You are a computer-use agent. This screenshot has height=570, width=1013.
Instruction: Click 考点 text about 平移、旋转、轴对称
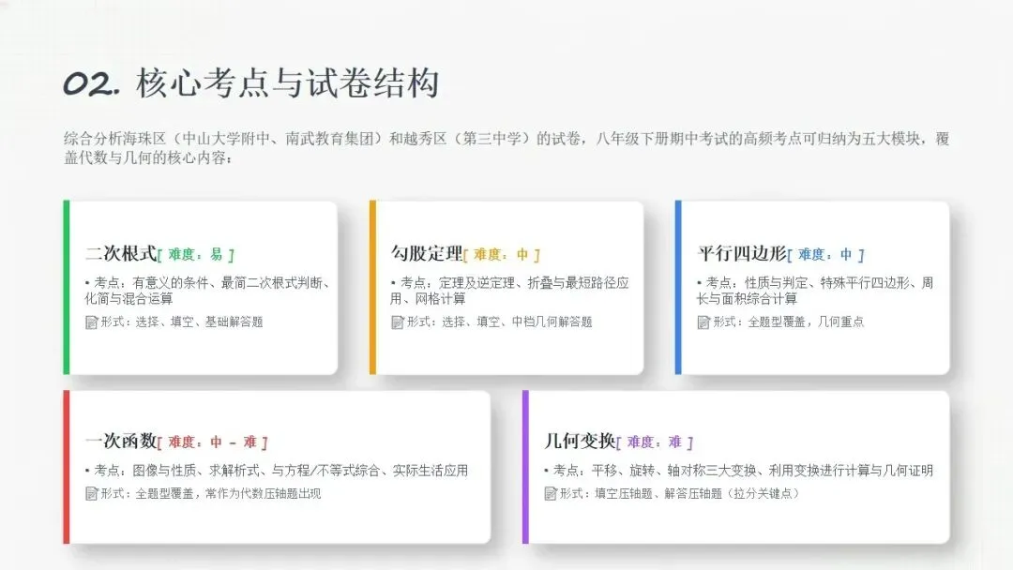738,471
